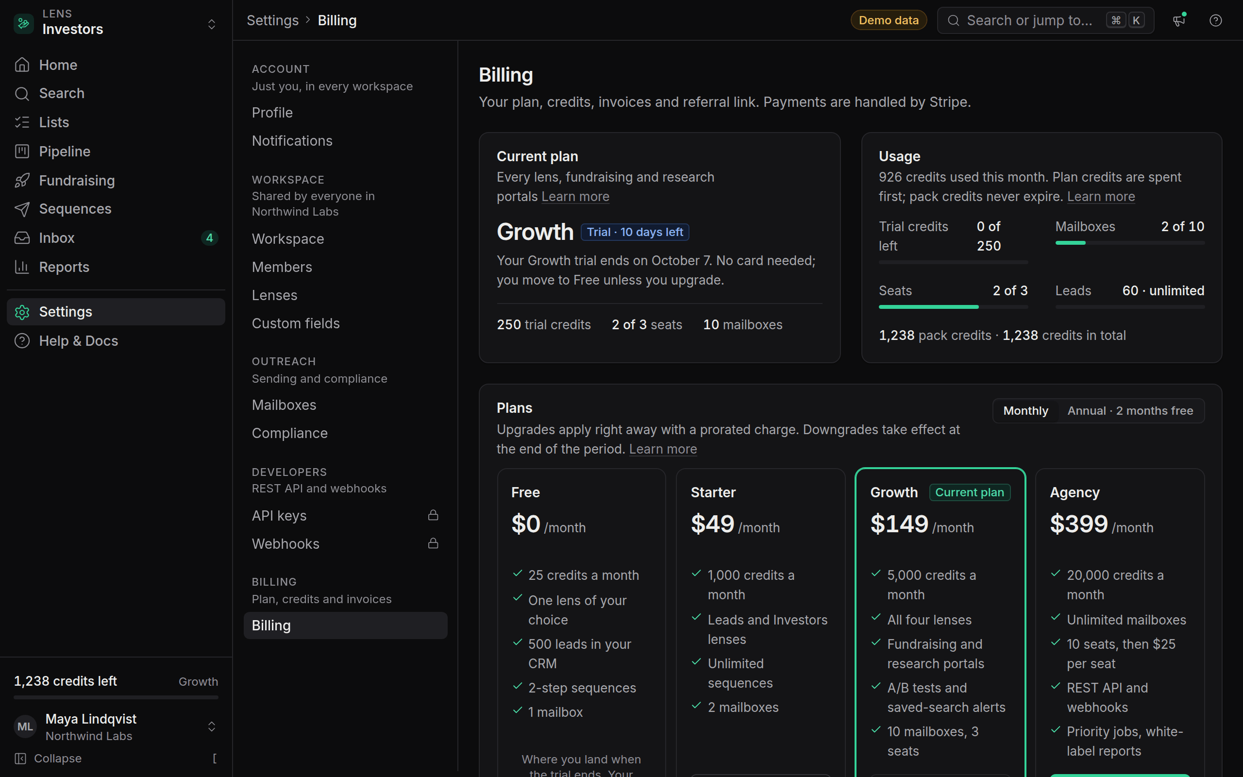This screenshot has width=1243, height=777.
Task: Click the announcements megaphone icon
Action: (x=1179, y=20)
